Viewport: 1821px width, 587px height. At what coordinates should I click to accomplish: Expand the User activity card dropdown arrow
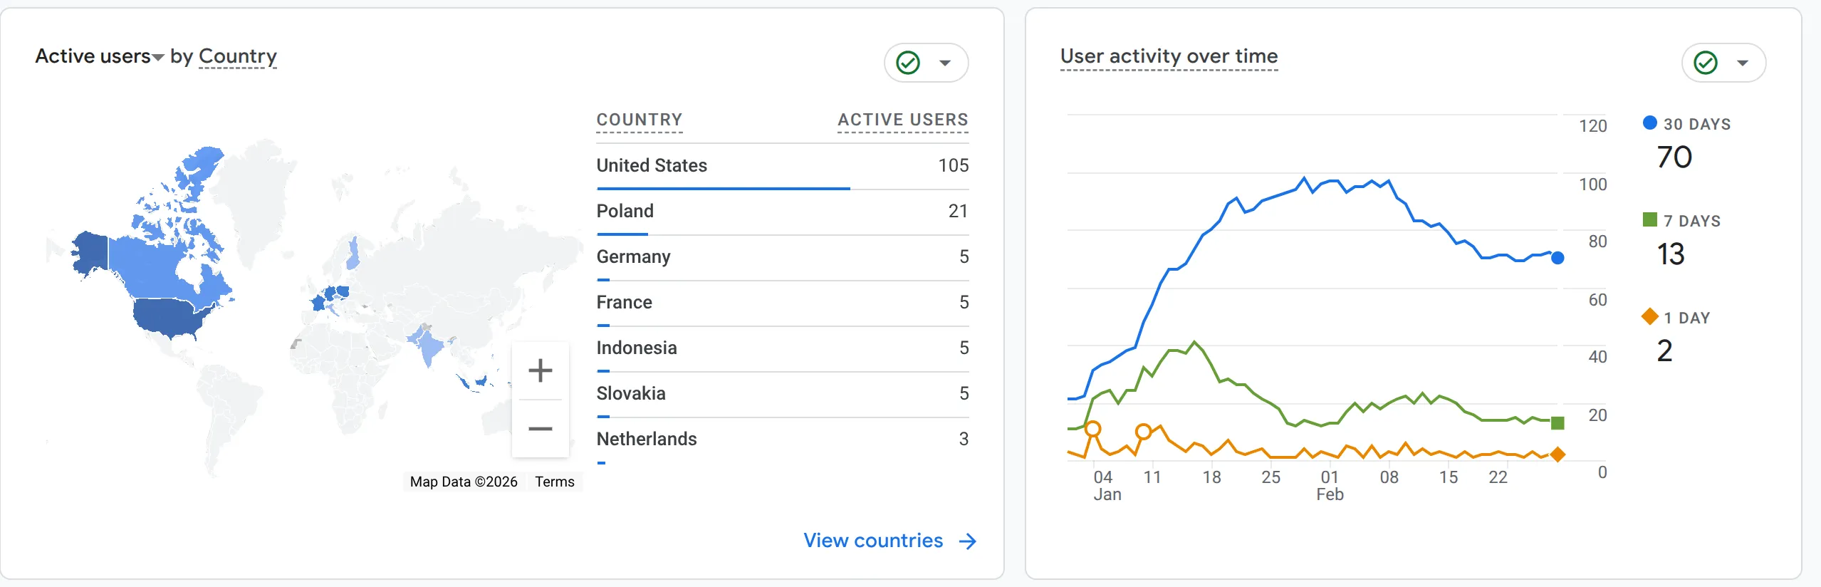[x=1743, y=63]
